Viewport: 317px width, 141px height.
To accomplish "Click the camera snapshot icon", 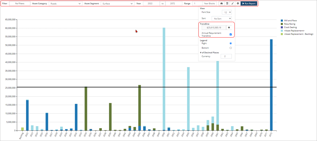I will click(222, 3).
